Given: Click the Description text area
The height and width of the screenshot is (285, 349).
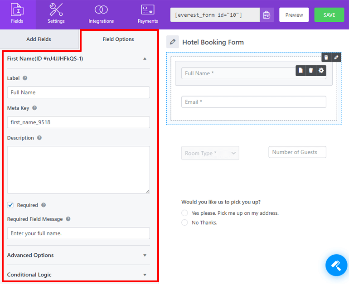Looking at the screenshot, I should click(x=78, y=170).
